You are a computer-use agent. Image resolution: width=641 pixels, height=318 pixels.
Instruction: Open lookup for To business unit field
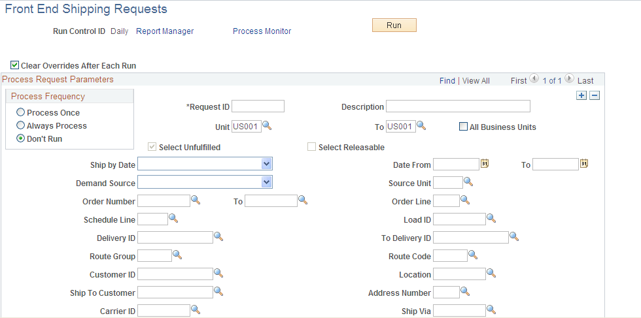pyautogui.click(x=421, y=126)
